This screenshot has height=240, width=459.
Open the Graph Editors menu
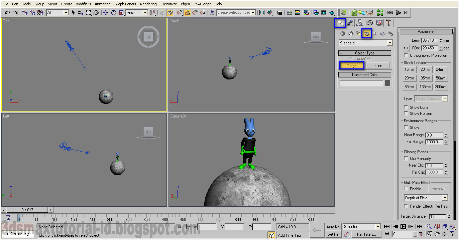125,4
